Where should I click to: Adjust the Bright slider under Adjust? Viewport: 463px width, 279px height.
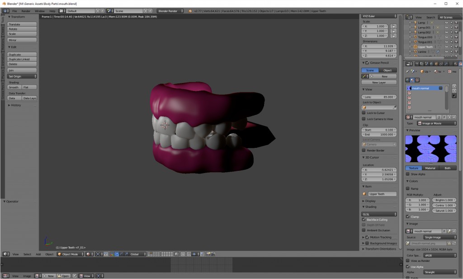444,200
